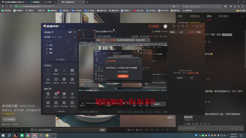The width and height of the screenshot is (246, 138).
Task: Play the Douyin video
Action: (x=3, y=130)
